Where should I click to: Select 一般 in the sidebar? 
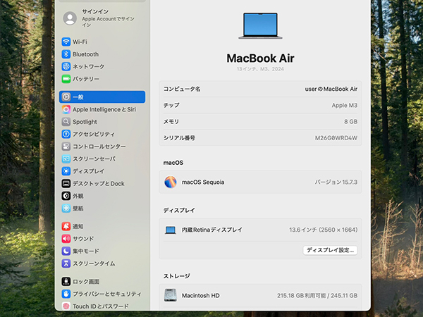click(x=102, y=97)
